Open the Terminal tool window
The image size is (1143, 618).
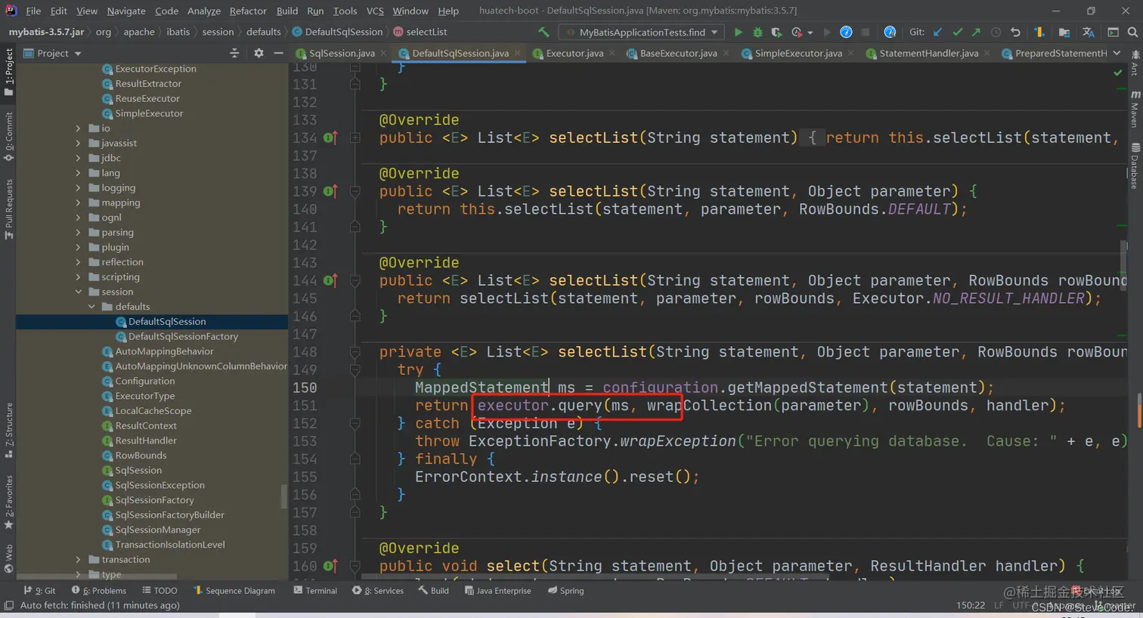click(315, 591)
